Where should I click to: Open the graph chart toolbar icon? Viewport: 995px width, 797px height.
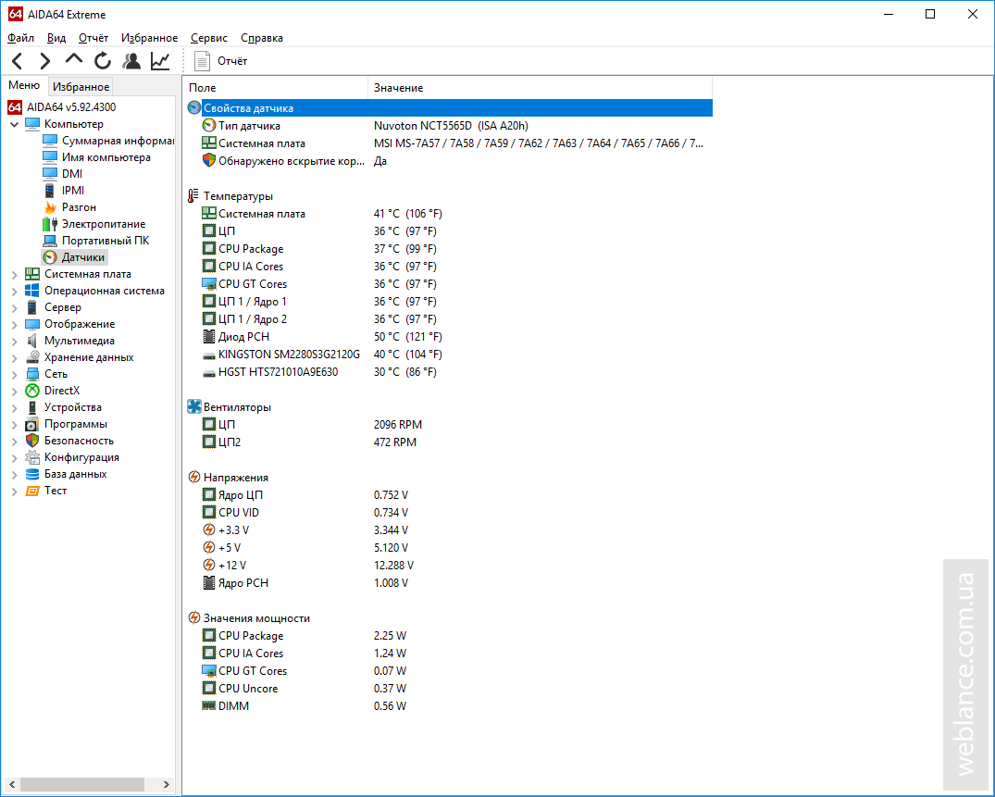(x=160, y=61)
